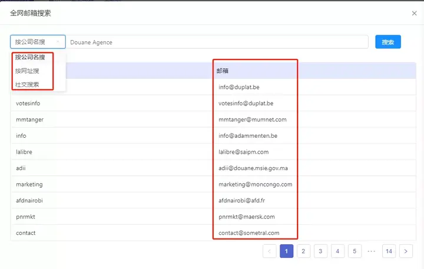Click the blue 搜索 button
Image resolution: width=424 pixels, height=269 pixels.
(387, 42)
